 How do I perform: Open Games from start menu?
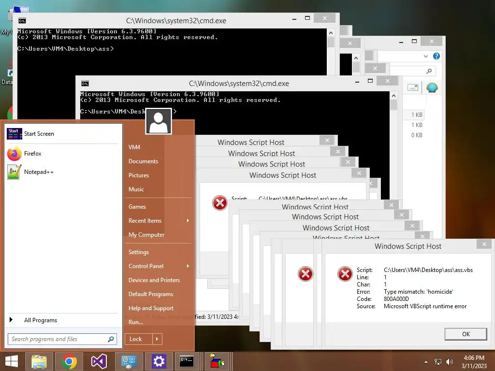137,207
